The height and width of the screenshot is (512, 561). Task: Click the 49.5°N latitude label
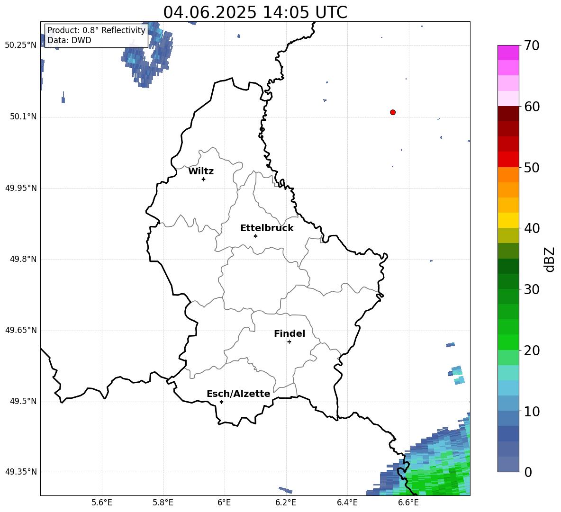click(x=23, y=401)
